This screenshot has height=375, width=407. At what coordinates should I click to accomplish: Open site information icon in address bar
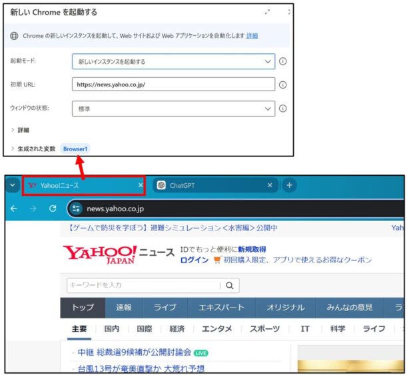[76, 208]
